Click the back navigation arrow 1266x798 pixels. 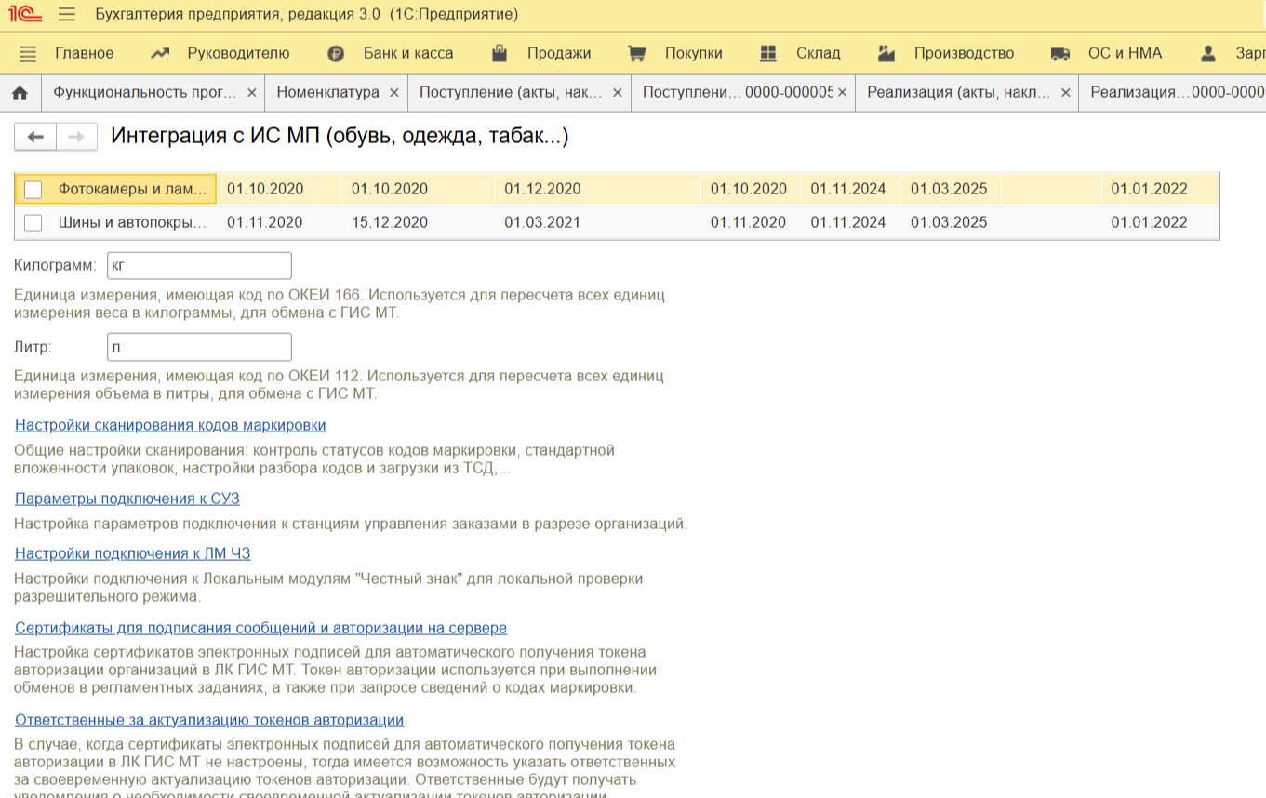35,137
